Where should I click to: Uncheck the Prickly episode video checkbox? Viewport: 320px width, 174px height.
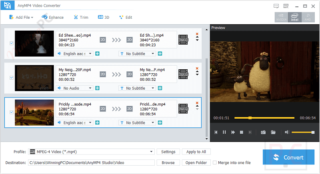point(12,112)
